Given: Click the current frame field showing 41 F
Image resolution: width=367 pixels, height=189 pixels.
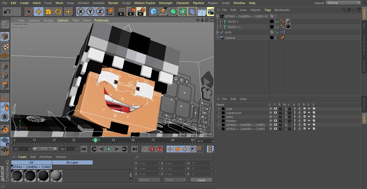Looking at the screenshot, I should pos(205,141).
